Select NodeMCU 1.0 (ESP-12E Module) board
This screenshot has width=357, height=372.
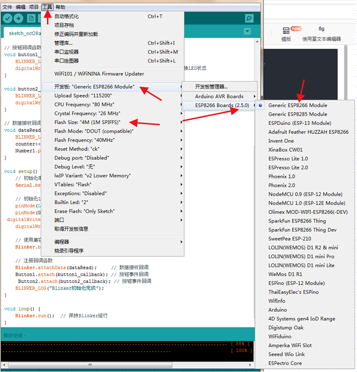[x=305, y=203]
